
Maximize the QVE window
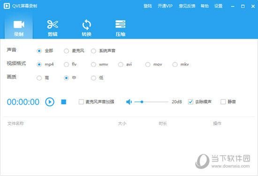[243, 7]
